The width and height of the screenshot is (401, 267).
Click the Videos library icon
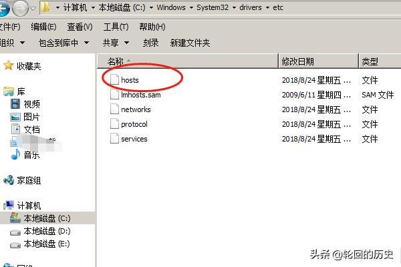tap(15, 104)
